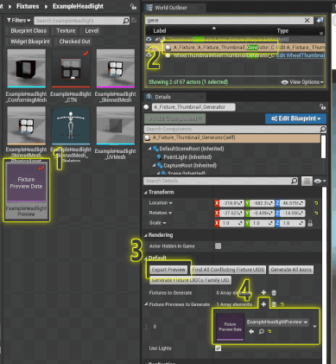This screenshot has height=364, width=336.
Task: Select PointLight (Inherited) component
Action: (x=187, y=157)
